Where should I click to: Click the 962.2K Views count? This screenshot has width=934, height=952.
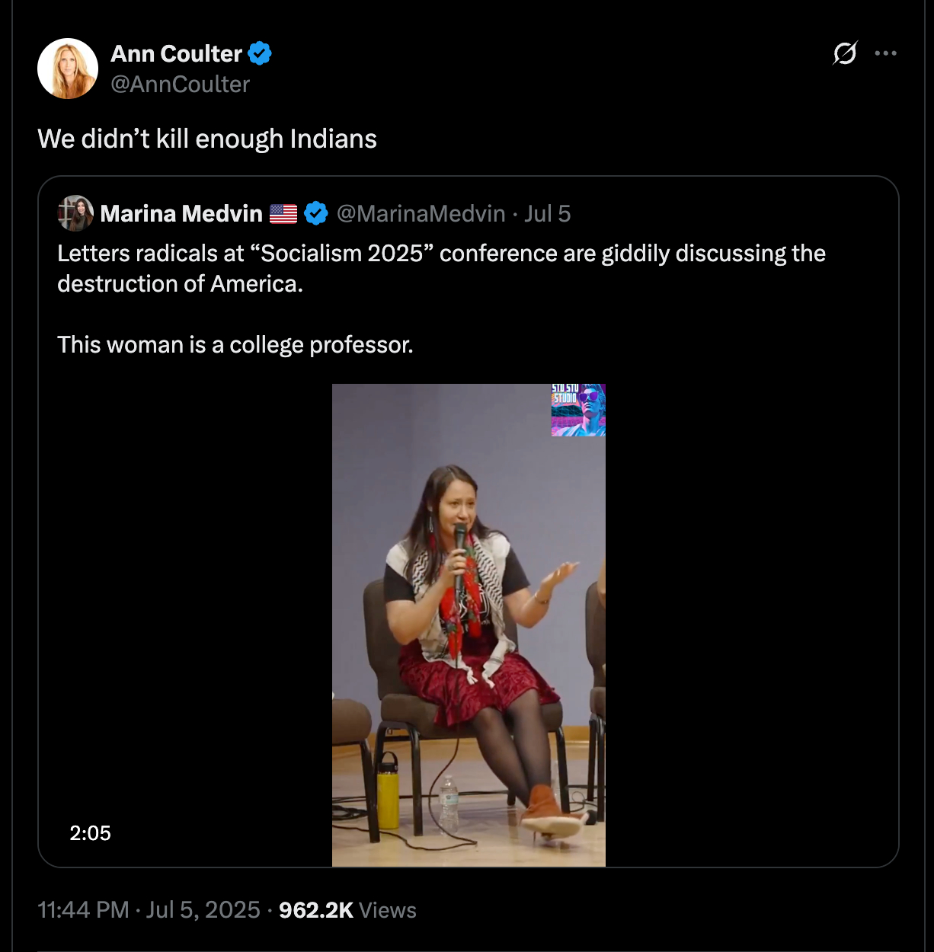coord(347,910)
